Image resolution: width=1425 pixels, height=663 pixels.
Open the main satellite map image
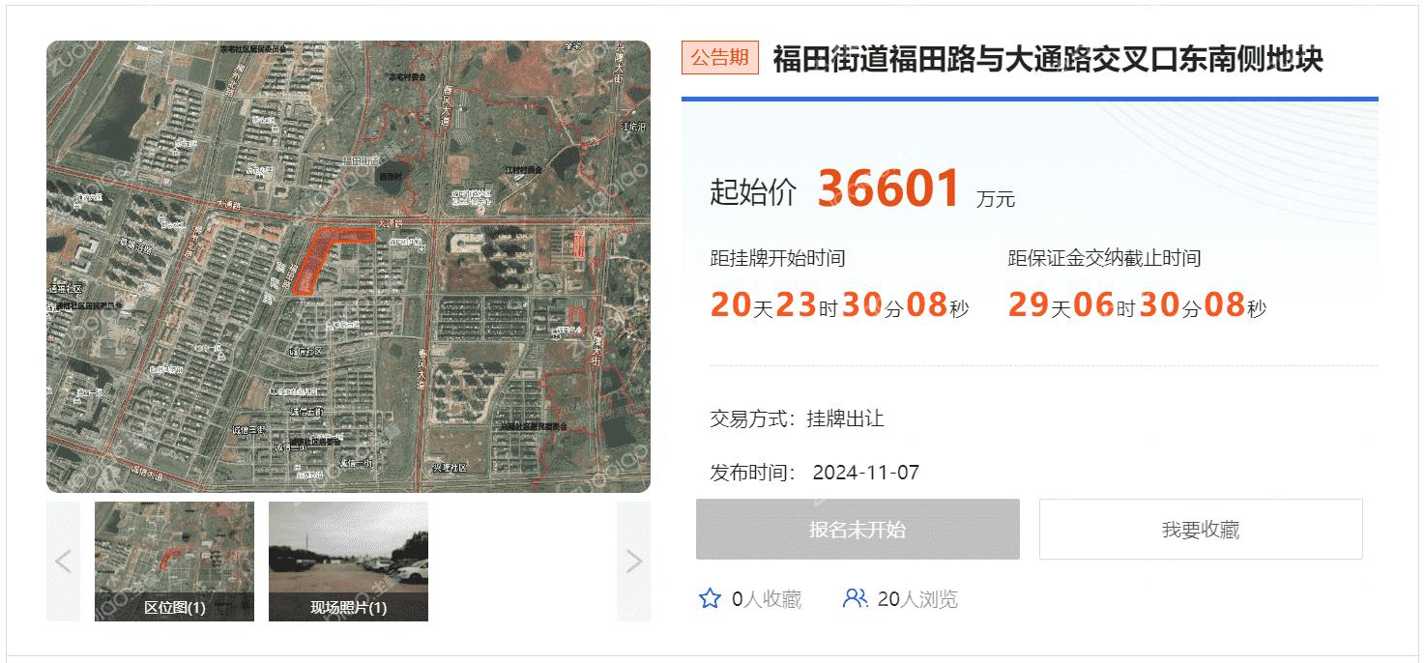point(348,267)
